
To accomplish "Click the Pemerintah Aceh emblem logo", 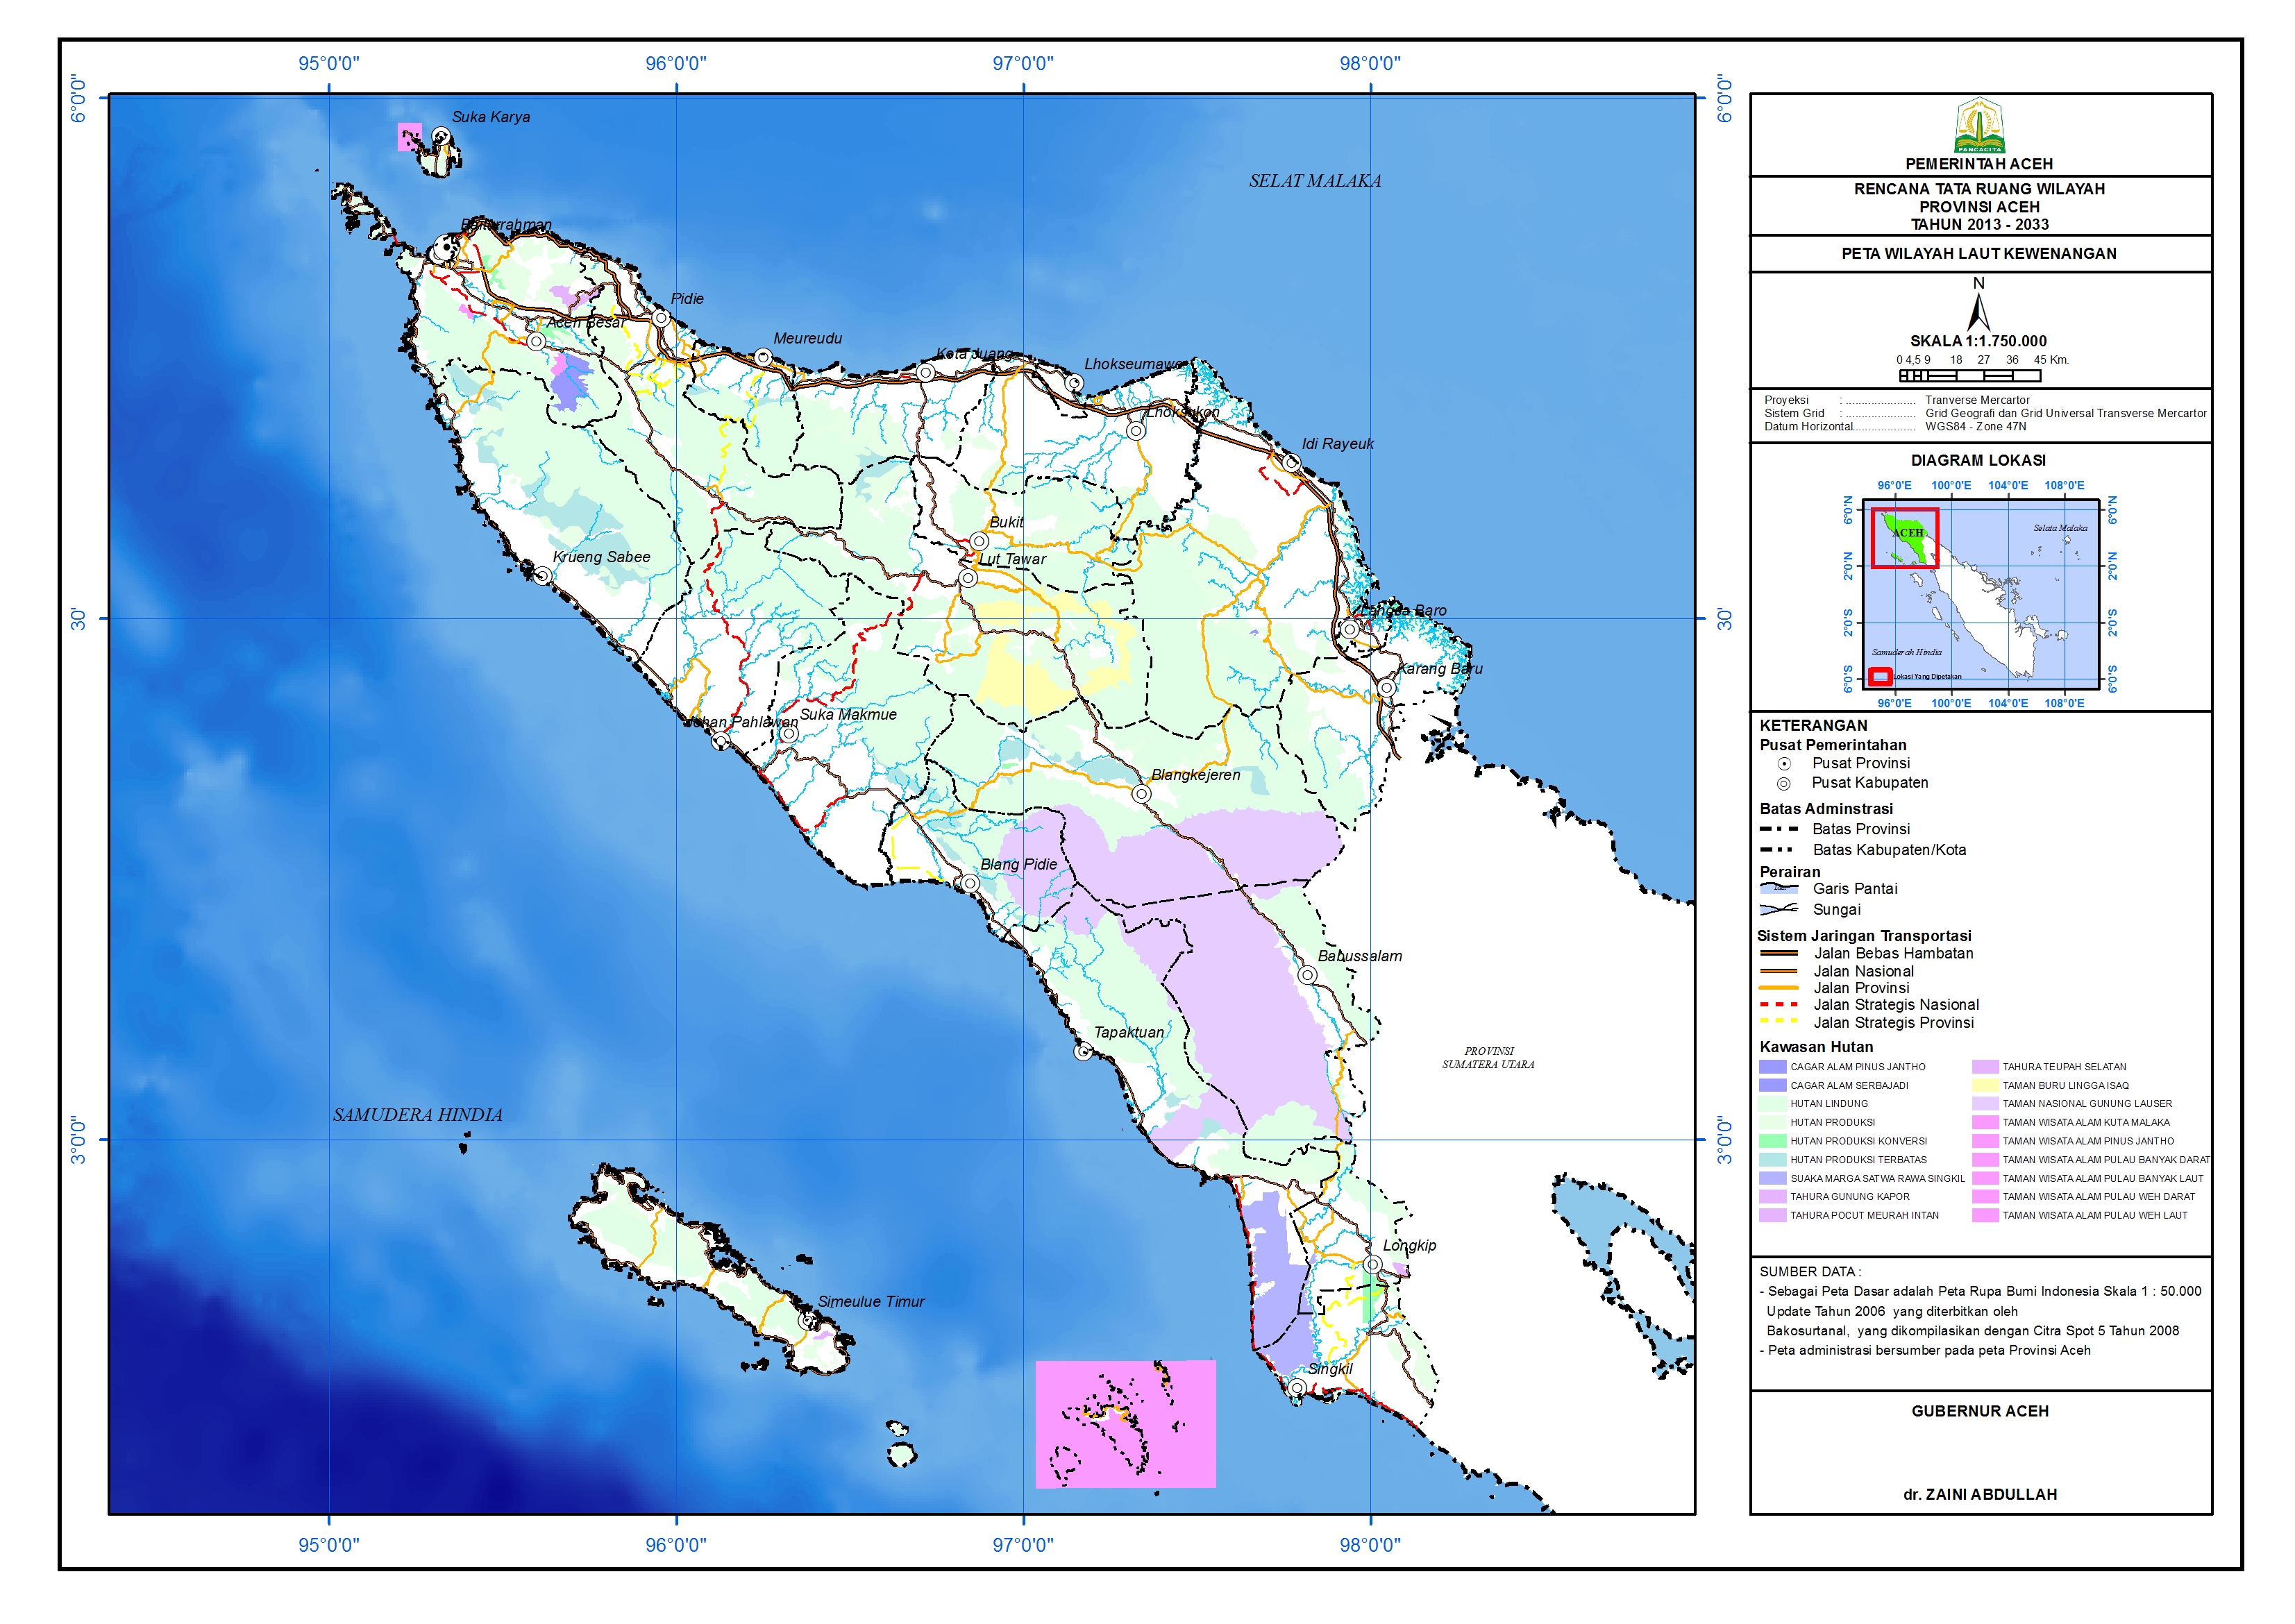I will point(1979,125).
